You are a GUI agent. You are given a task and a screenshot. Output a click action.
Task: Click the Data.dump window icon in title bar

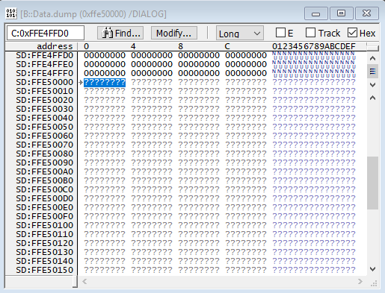tap(11, 13)
